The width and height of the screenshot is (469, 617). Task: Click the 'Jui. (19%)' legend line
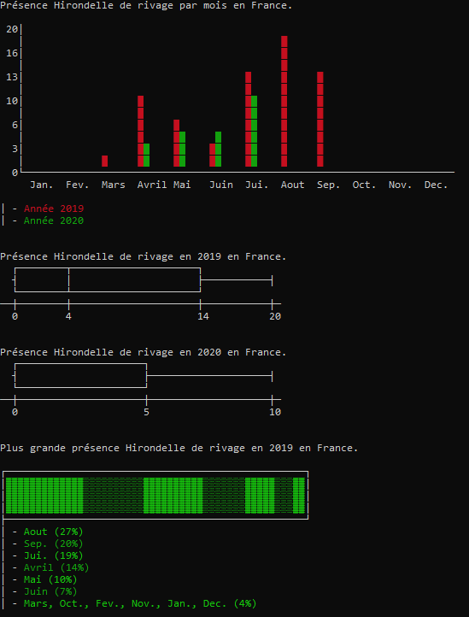[x=54, y=555]
